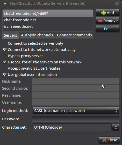This screenshot has height=145, width=122.
Task: Enable Connect to selected server only
Action: [x=4, y=43]
